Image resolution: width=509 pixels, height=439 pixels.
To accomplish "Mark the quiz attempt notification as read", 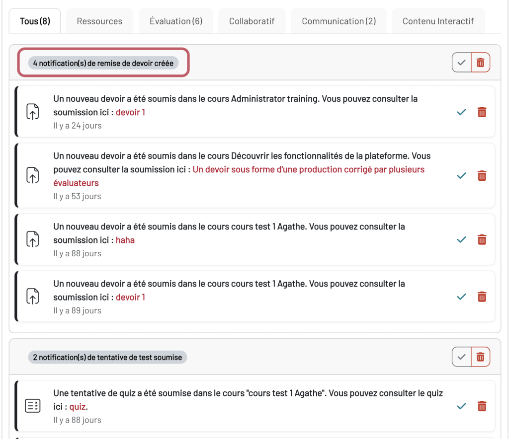I will (461, 406).
